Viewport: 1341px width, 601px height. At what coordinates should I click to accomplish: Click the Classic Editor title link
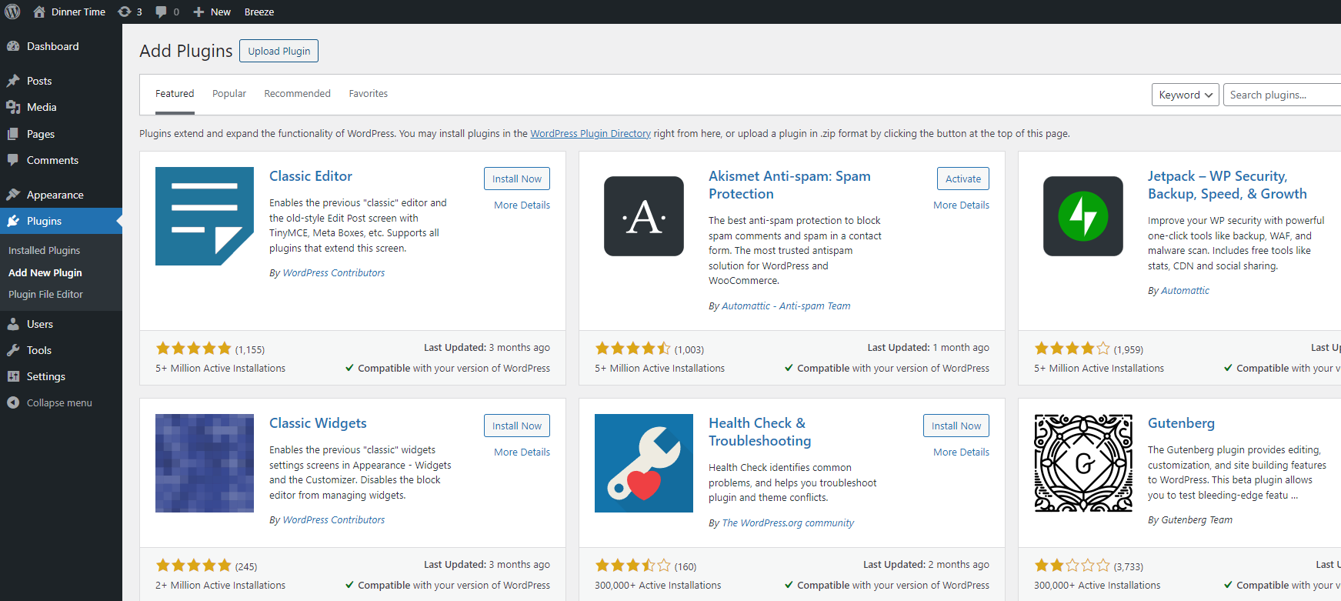tap(311, 176)
